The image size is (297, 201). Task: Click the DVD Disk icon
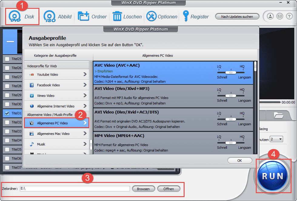pyautogui.click(x=15, y=16)
